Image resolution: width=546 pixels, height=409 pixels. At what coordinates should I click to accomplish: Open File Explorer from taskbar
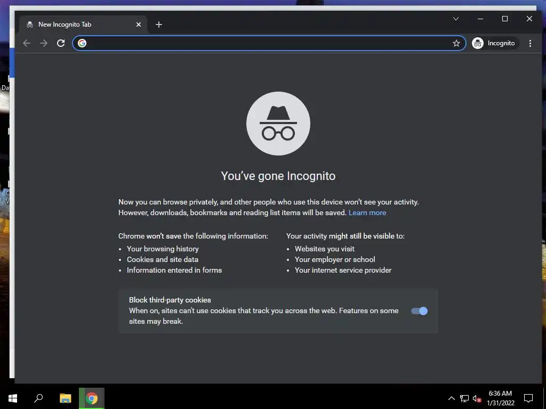[65, 398]
